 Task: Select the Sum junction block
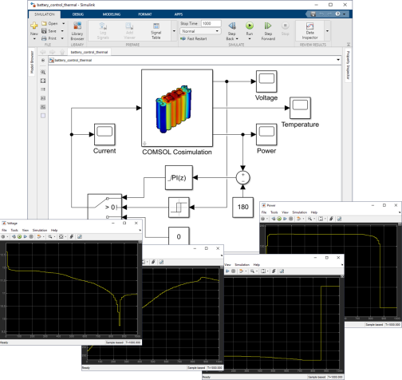[242, 177]
